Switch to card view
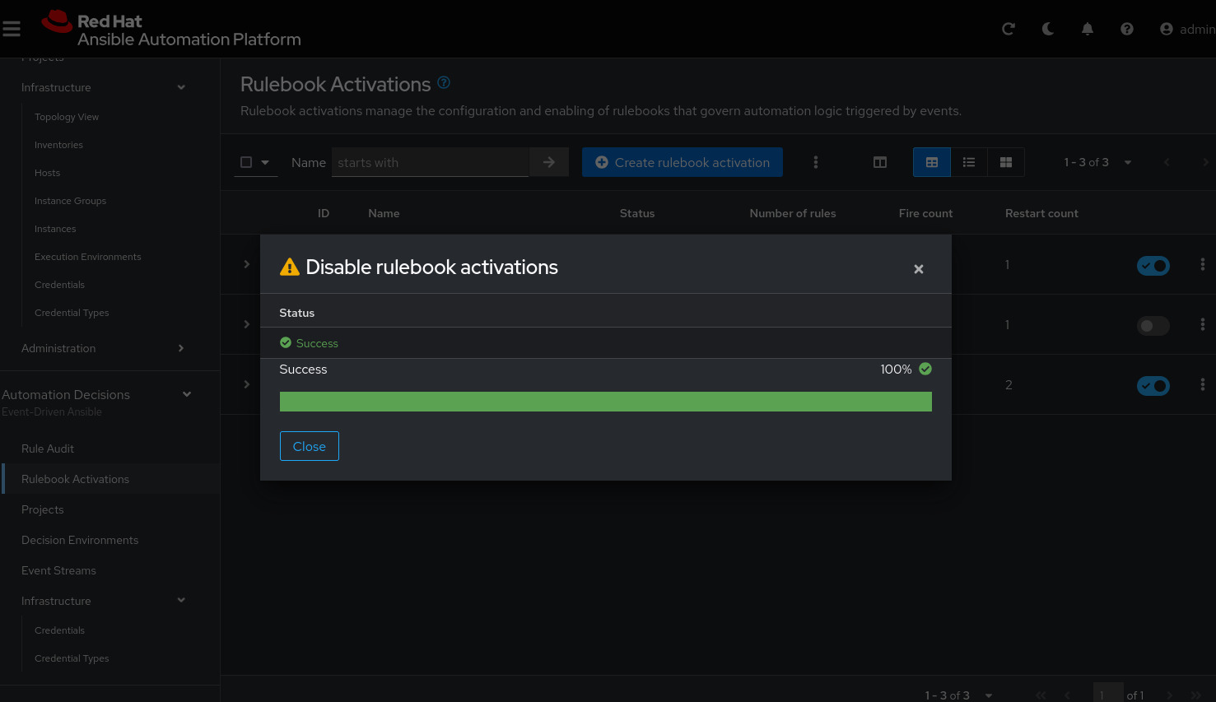The height and width of the screenshot is (702, 1216). tap(1006, 162)
